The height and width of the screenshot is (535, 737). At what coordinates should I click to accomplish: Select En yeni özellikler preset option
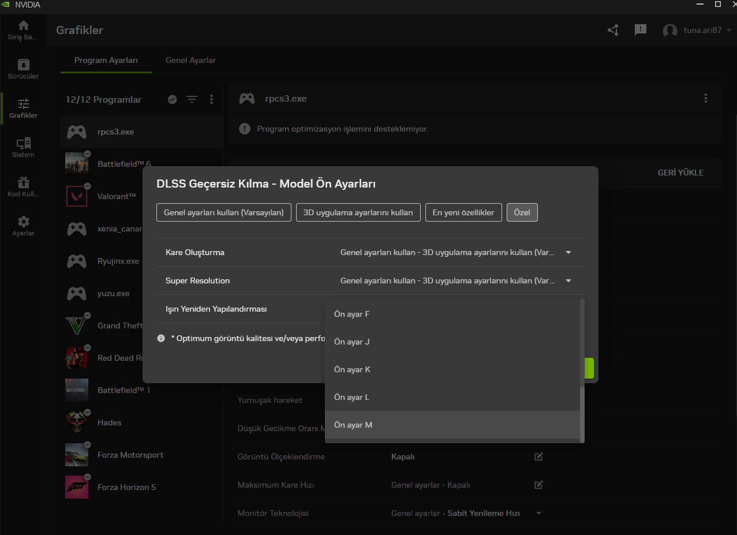[463, 212]
